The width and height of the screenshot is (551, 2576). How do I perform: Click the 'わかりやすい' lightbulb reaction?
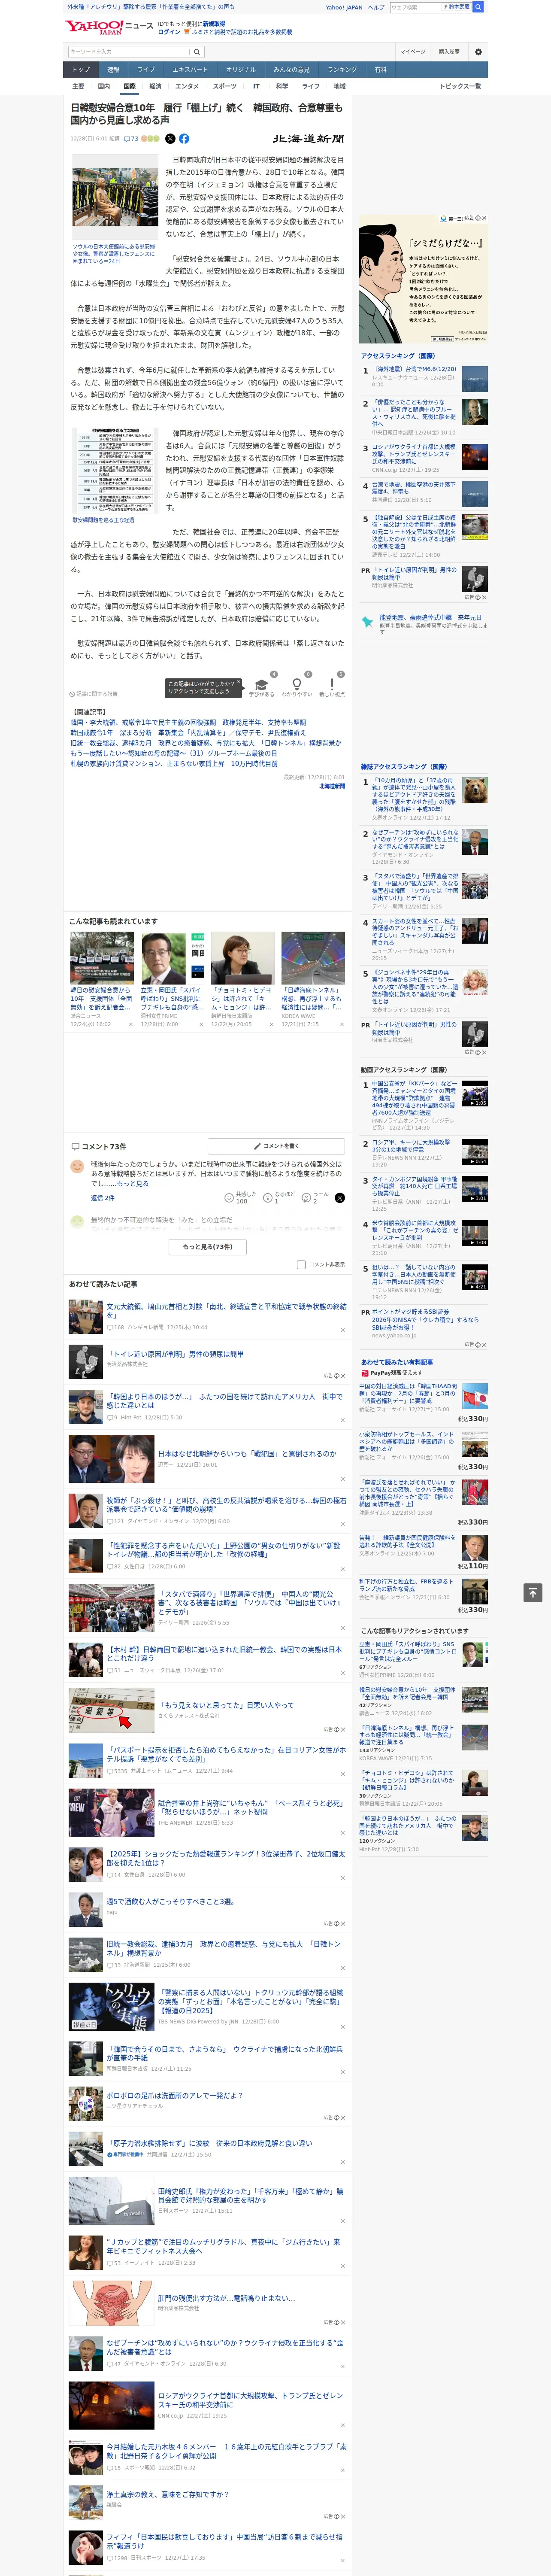[x=296, y=685]
